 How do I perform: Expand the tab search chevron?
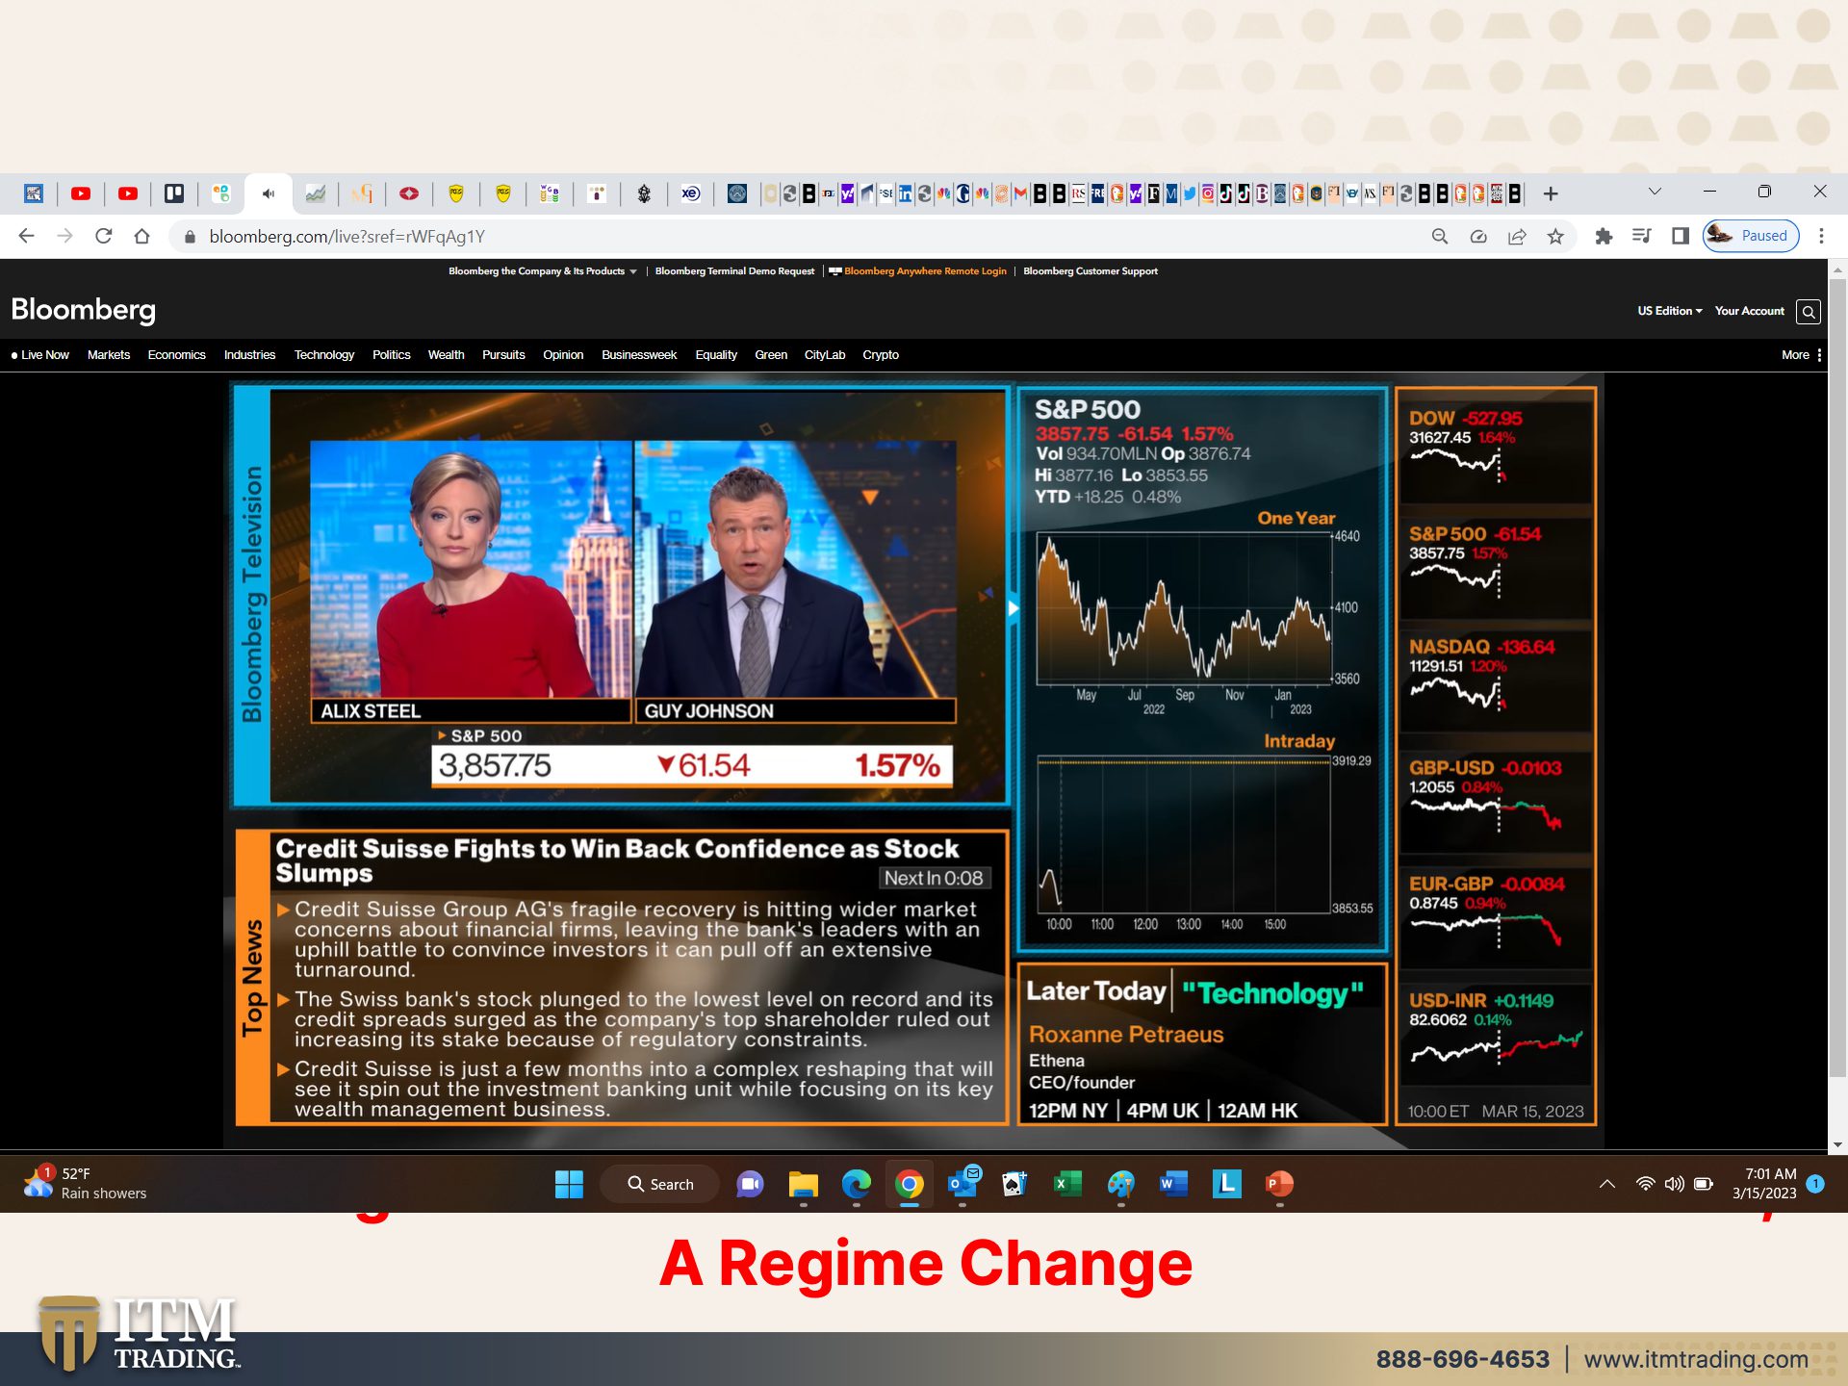click(1655, 192)
